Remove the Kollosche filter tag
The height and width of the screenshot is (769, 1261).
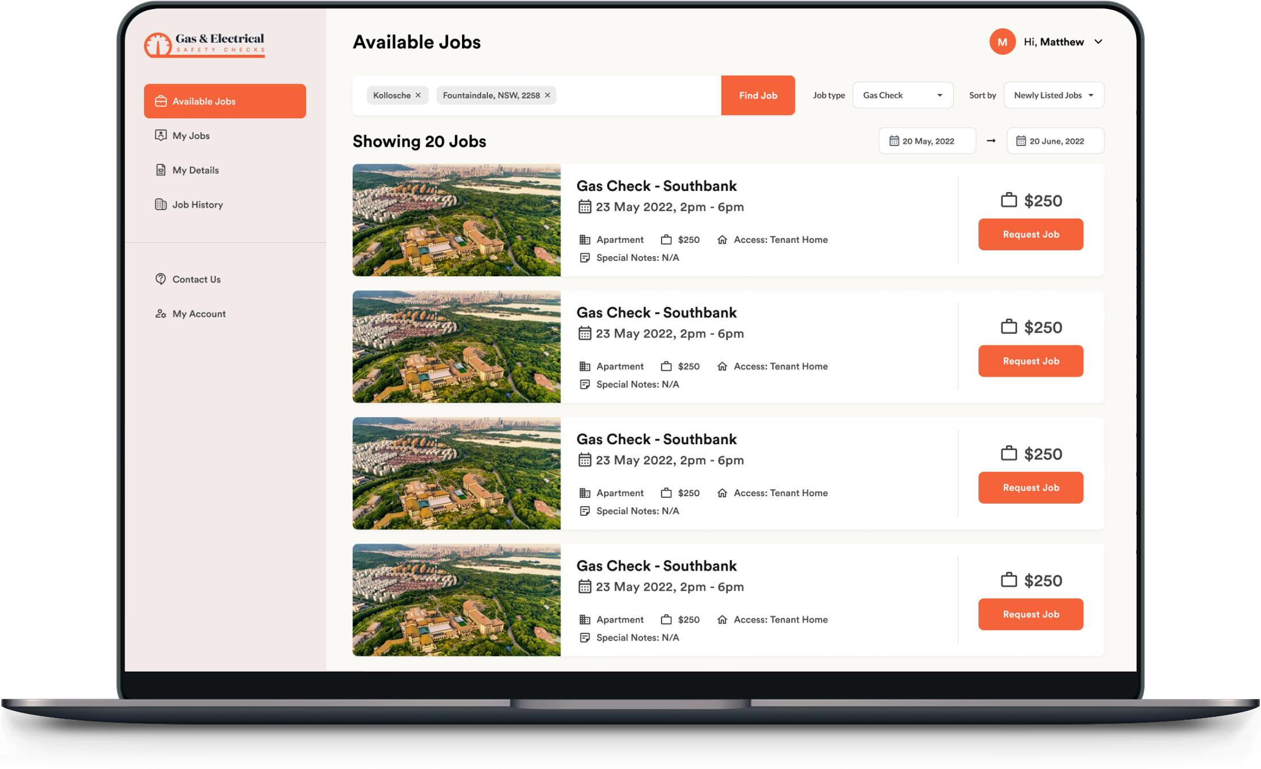click(x=418, y=95)
